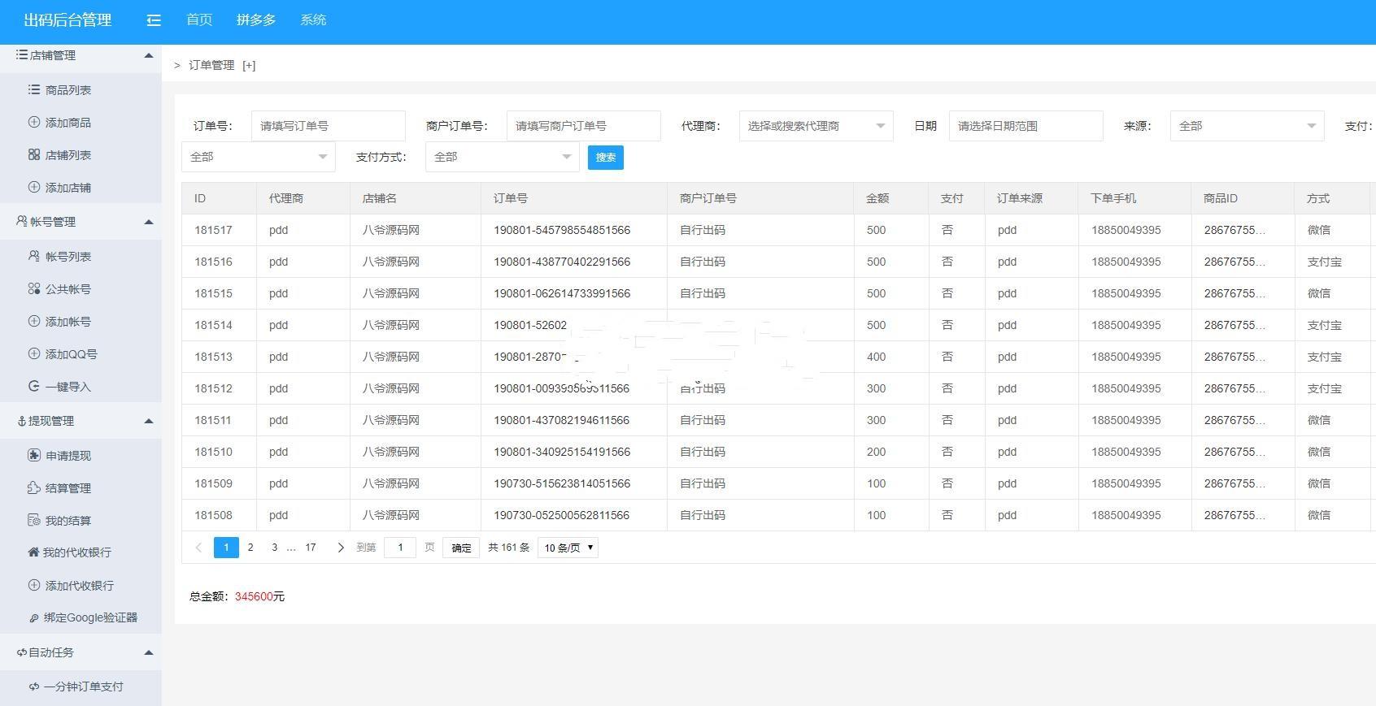Screen dimensions: 1376x706
Task: Open 我的代收银行 in the sidebar
Action: (x=77, y=552)
